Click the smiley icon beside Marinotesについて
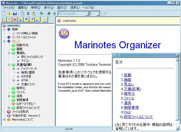Image resolution: width=181 pixels, height=132 pixels. click(9, 120)
